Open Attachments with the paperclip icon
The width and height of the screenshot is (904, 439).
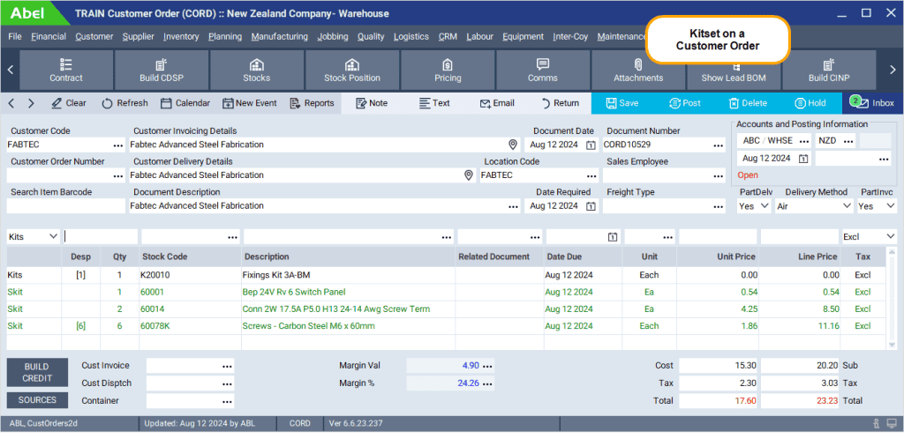[x=637, y=70]
